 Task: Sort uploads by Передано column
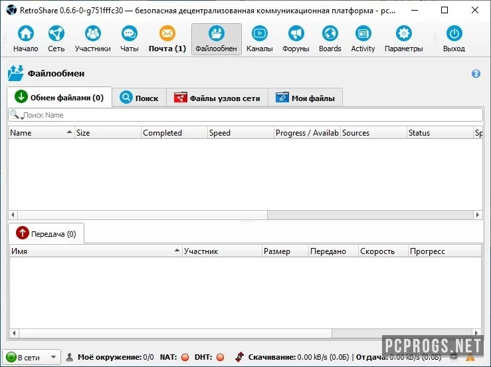(334, 251)
